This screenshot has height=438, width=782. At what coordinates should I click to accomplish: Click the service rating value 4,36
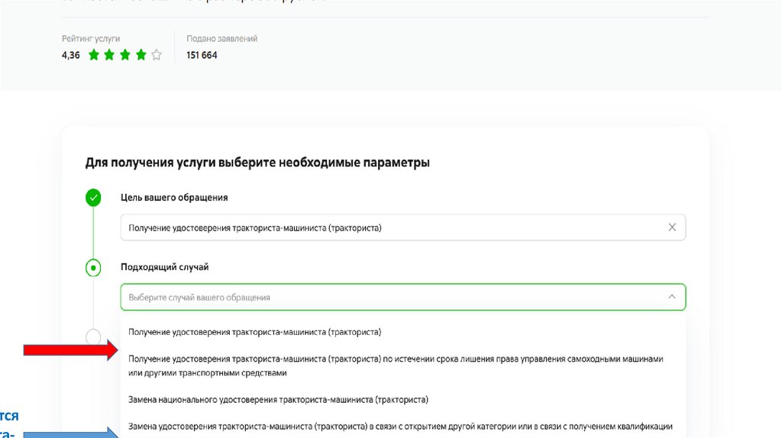(x=71, y=55)
